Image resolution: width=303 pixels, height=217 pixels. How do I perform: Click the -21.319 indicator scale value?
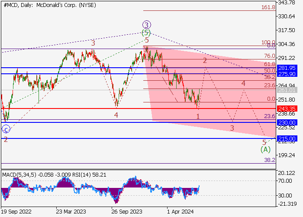(x=287, y=204)
